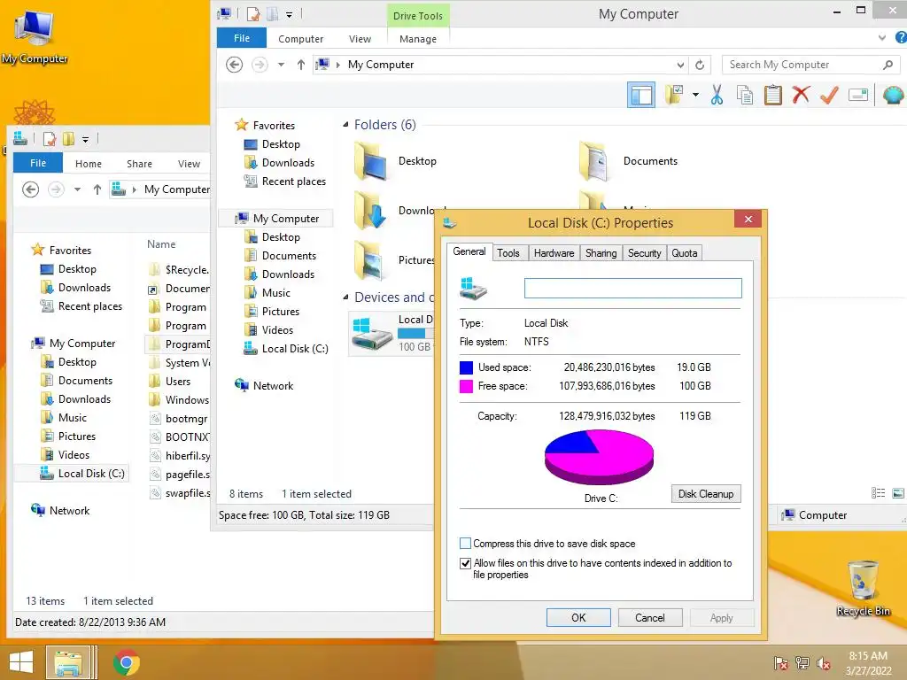Click the orange checkmark Properties icon
Screen dimensions: 907x680
829,95
